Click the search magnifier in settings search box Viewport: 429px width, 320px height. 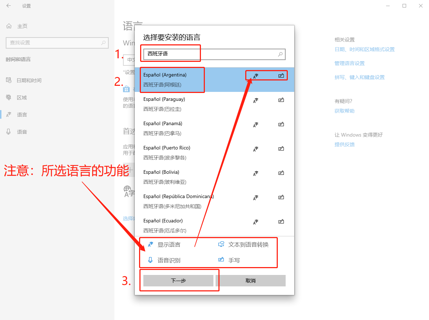tap(103, 43)
